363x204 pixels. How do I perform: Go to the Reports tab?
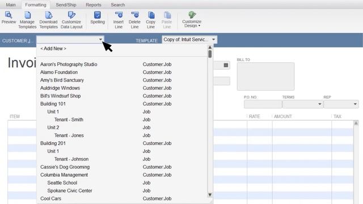pos(94,5)
